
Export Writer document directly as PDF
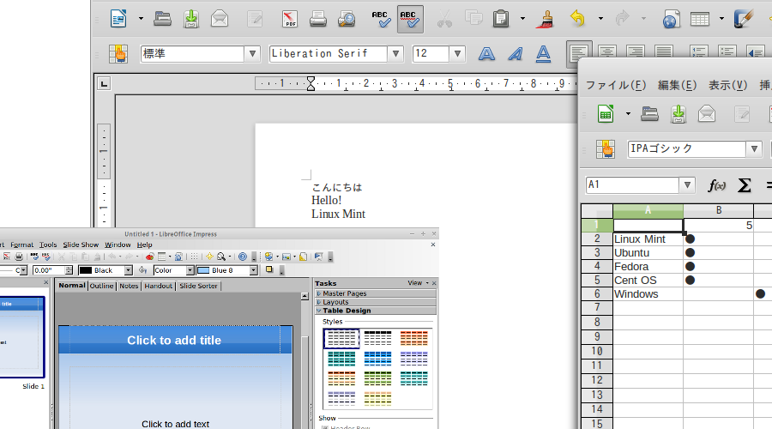coord(290,19)
